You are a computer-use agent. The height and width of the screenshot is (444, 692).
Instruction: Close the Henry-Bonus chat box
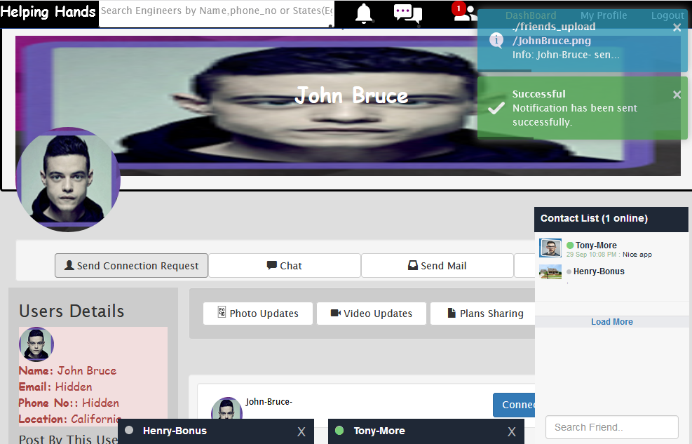click(301, 431)
